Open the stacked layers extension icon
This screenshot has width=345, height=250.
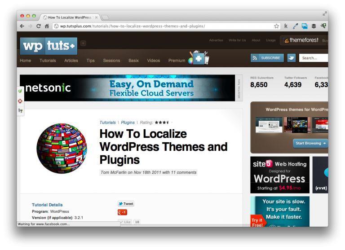[x=314, y=26]
